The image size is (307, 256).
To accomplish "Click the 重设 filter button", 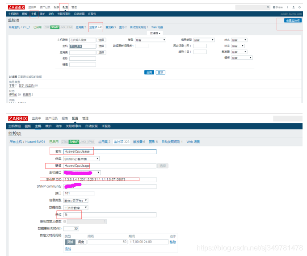I will (160, 72).
